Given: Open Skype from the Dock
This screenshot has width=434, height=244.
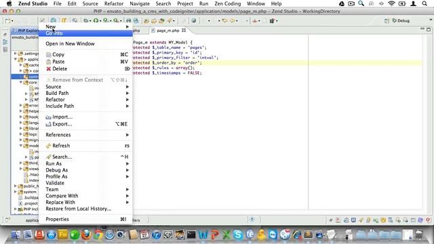Looking at the screenshot, I should [x=238, y=235].
